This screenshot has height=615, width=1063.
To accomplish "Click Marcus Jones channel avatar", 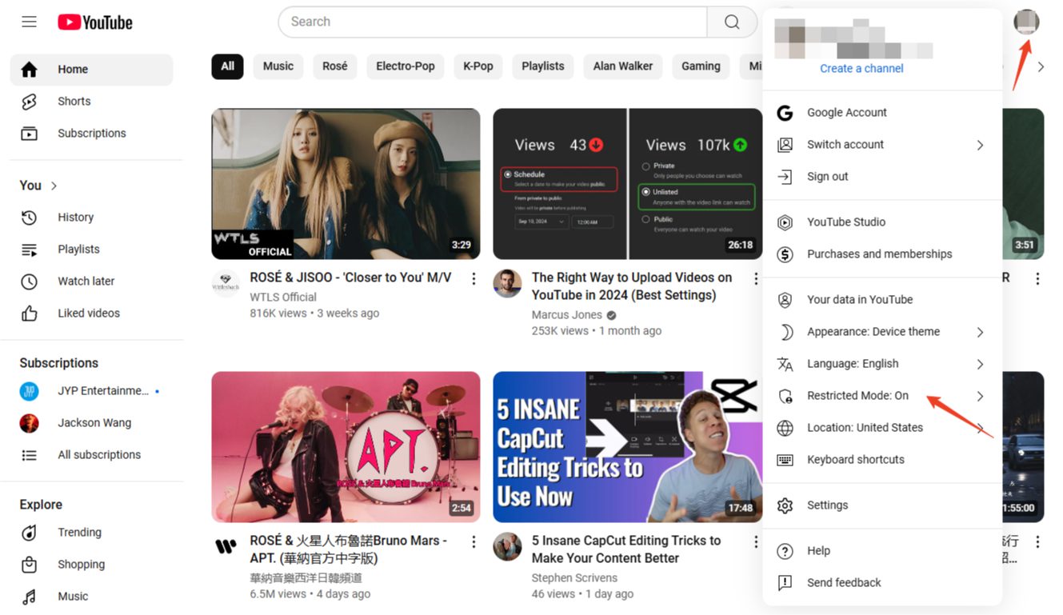I will 507,283.
